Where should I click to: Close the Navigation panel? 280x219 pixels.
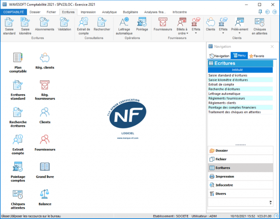[x=272, y=46]
